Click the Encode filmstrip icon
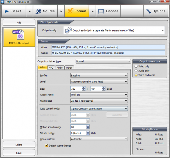 (101, 11)
